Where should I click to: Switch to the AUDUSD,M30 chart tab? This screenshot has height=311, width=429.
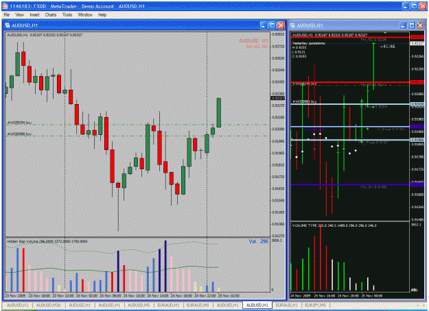tap(48, 305)
